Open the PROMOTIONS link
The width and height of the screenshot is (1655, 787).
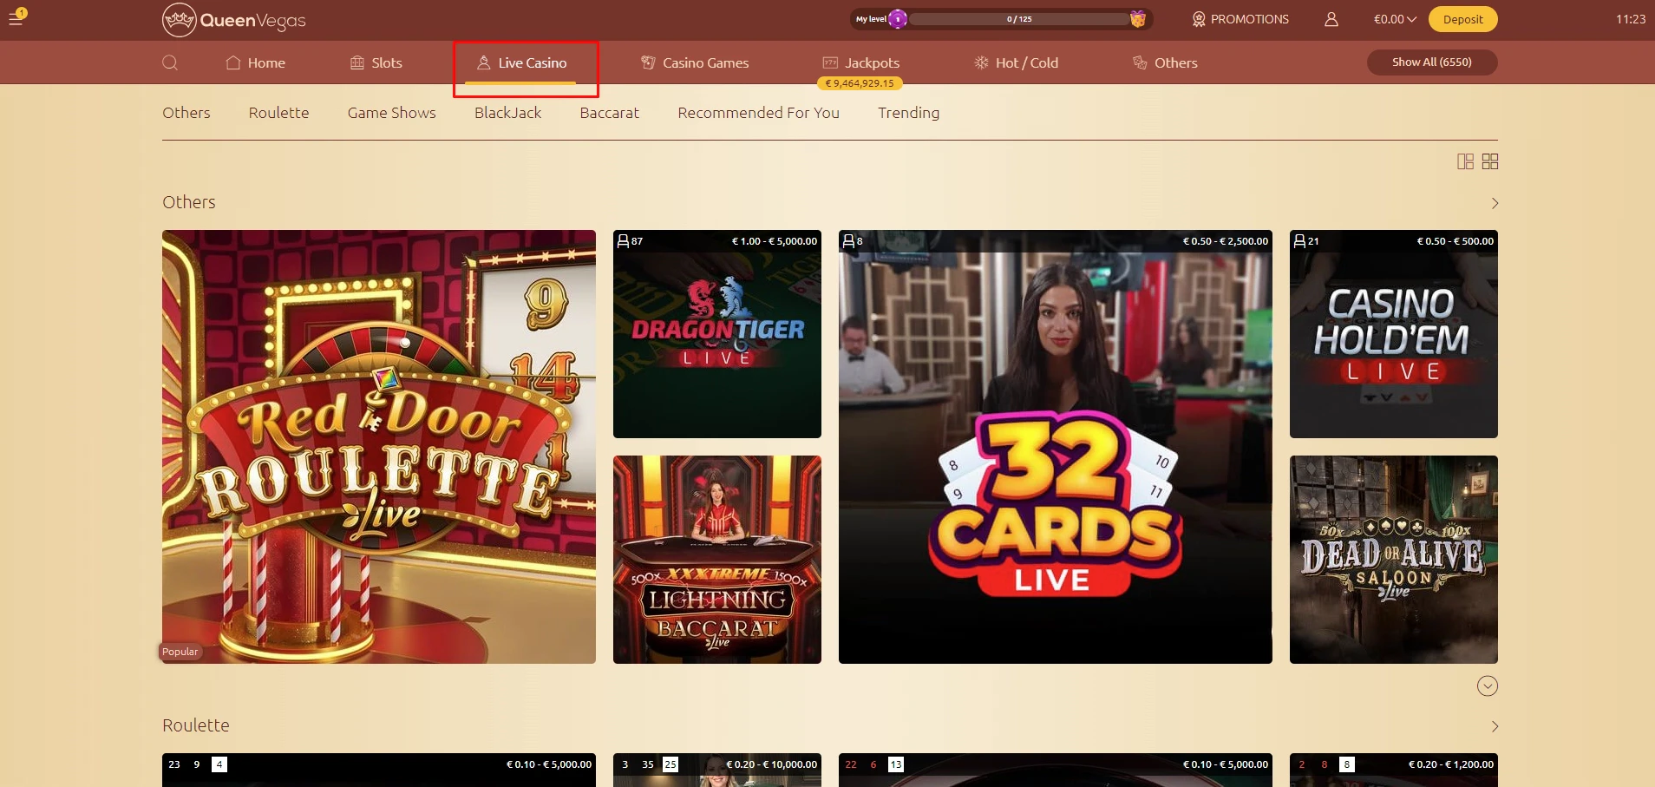[1240, 19]
